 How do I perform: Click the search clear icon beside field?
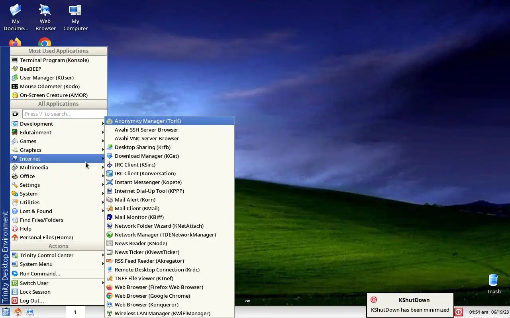(16, 114)
